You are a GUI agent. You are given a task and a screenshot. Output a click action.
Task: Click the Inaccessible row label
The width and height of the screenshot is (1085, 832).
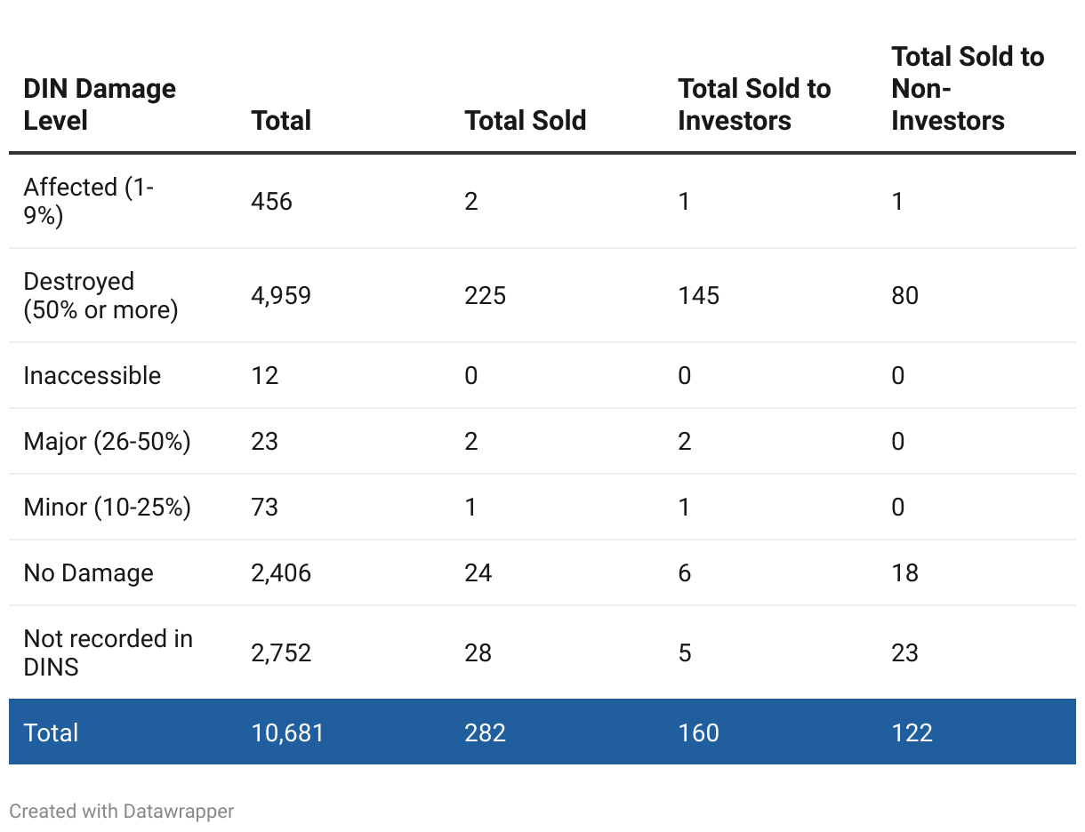[92, 376]
